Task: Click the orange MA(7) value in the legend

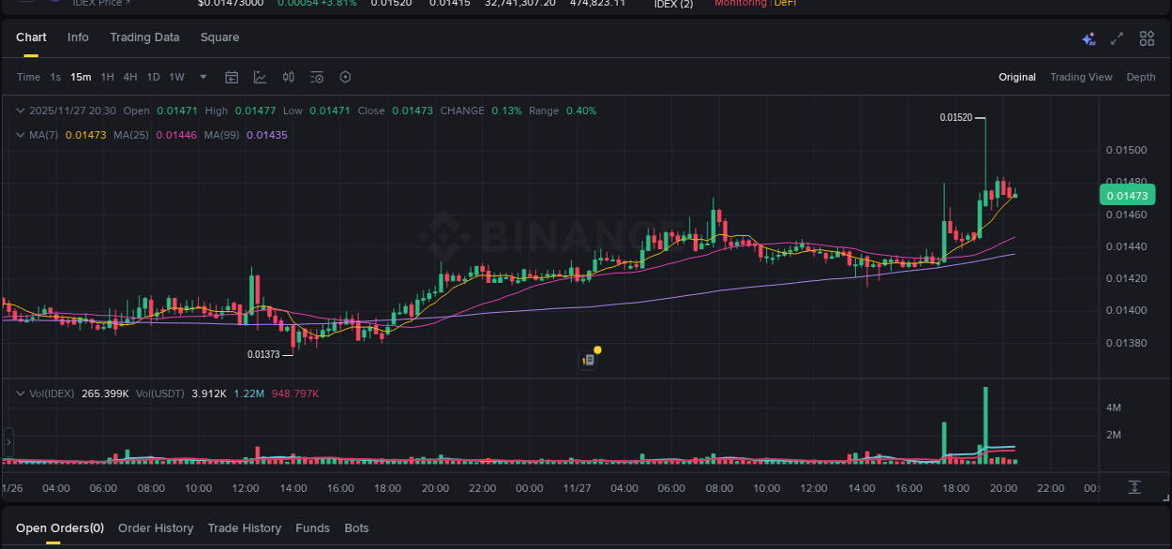Action: (87, 135)
